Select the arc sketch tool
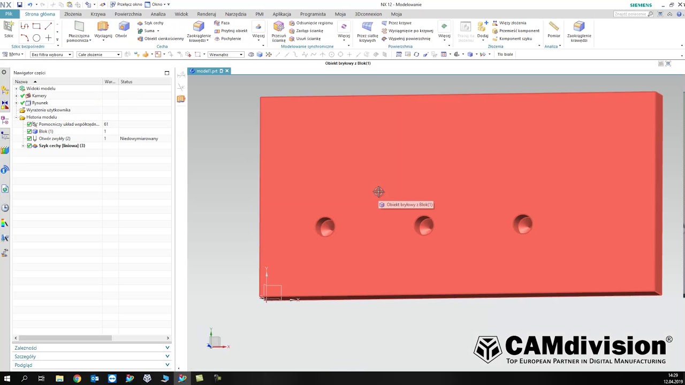Screen dimensions: 685x385 click(25, 38)
